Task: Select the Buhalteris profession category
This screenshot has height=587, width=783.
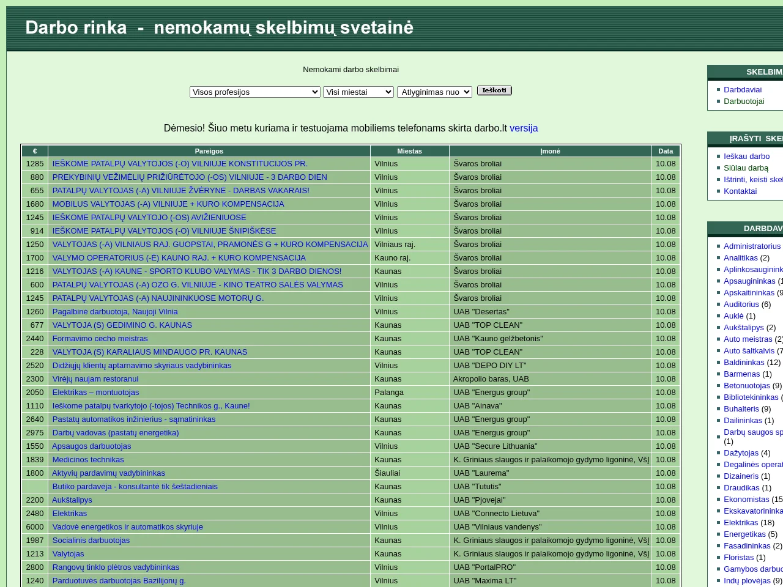Action: click(x=741, y=409)
